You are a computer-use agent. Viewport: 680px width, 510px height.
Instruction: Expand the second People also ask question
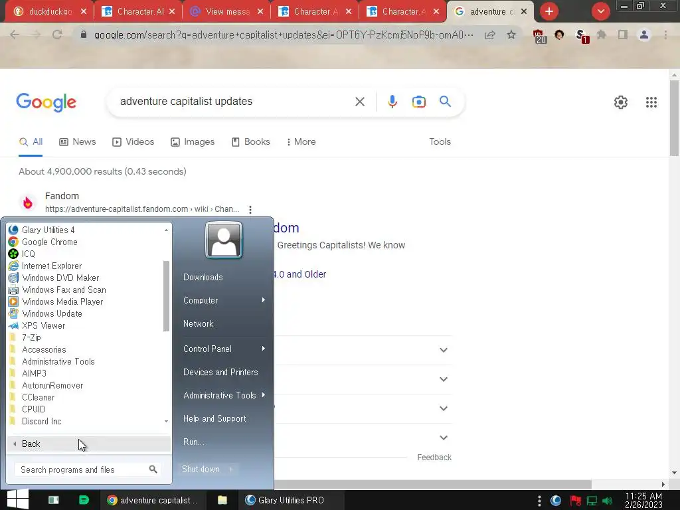(443, 379)
